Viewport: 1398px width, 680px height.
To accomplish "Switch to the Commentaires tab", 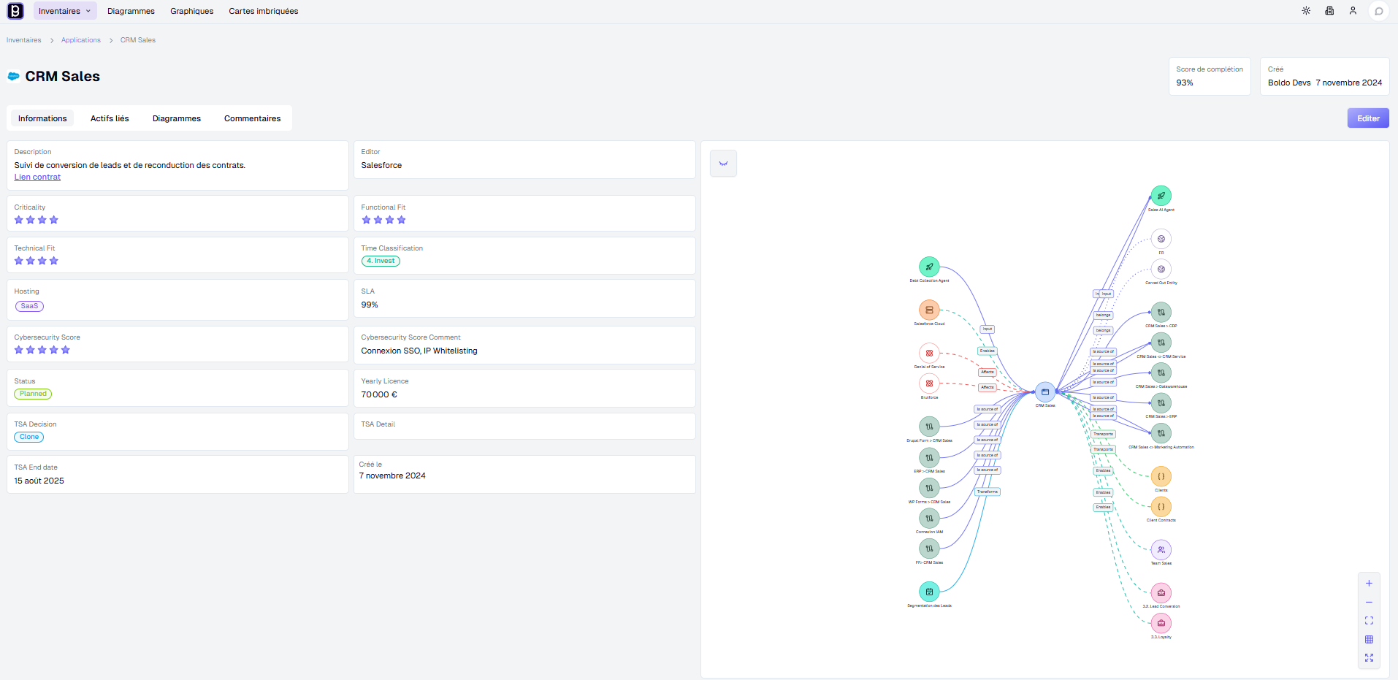I will coord(252,118).
